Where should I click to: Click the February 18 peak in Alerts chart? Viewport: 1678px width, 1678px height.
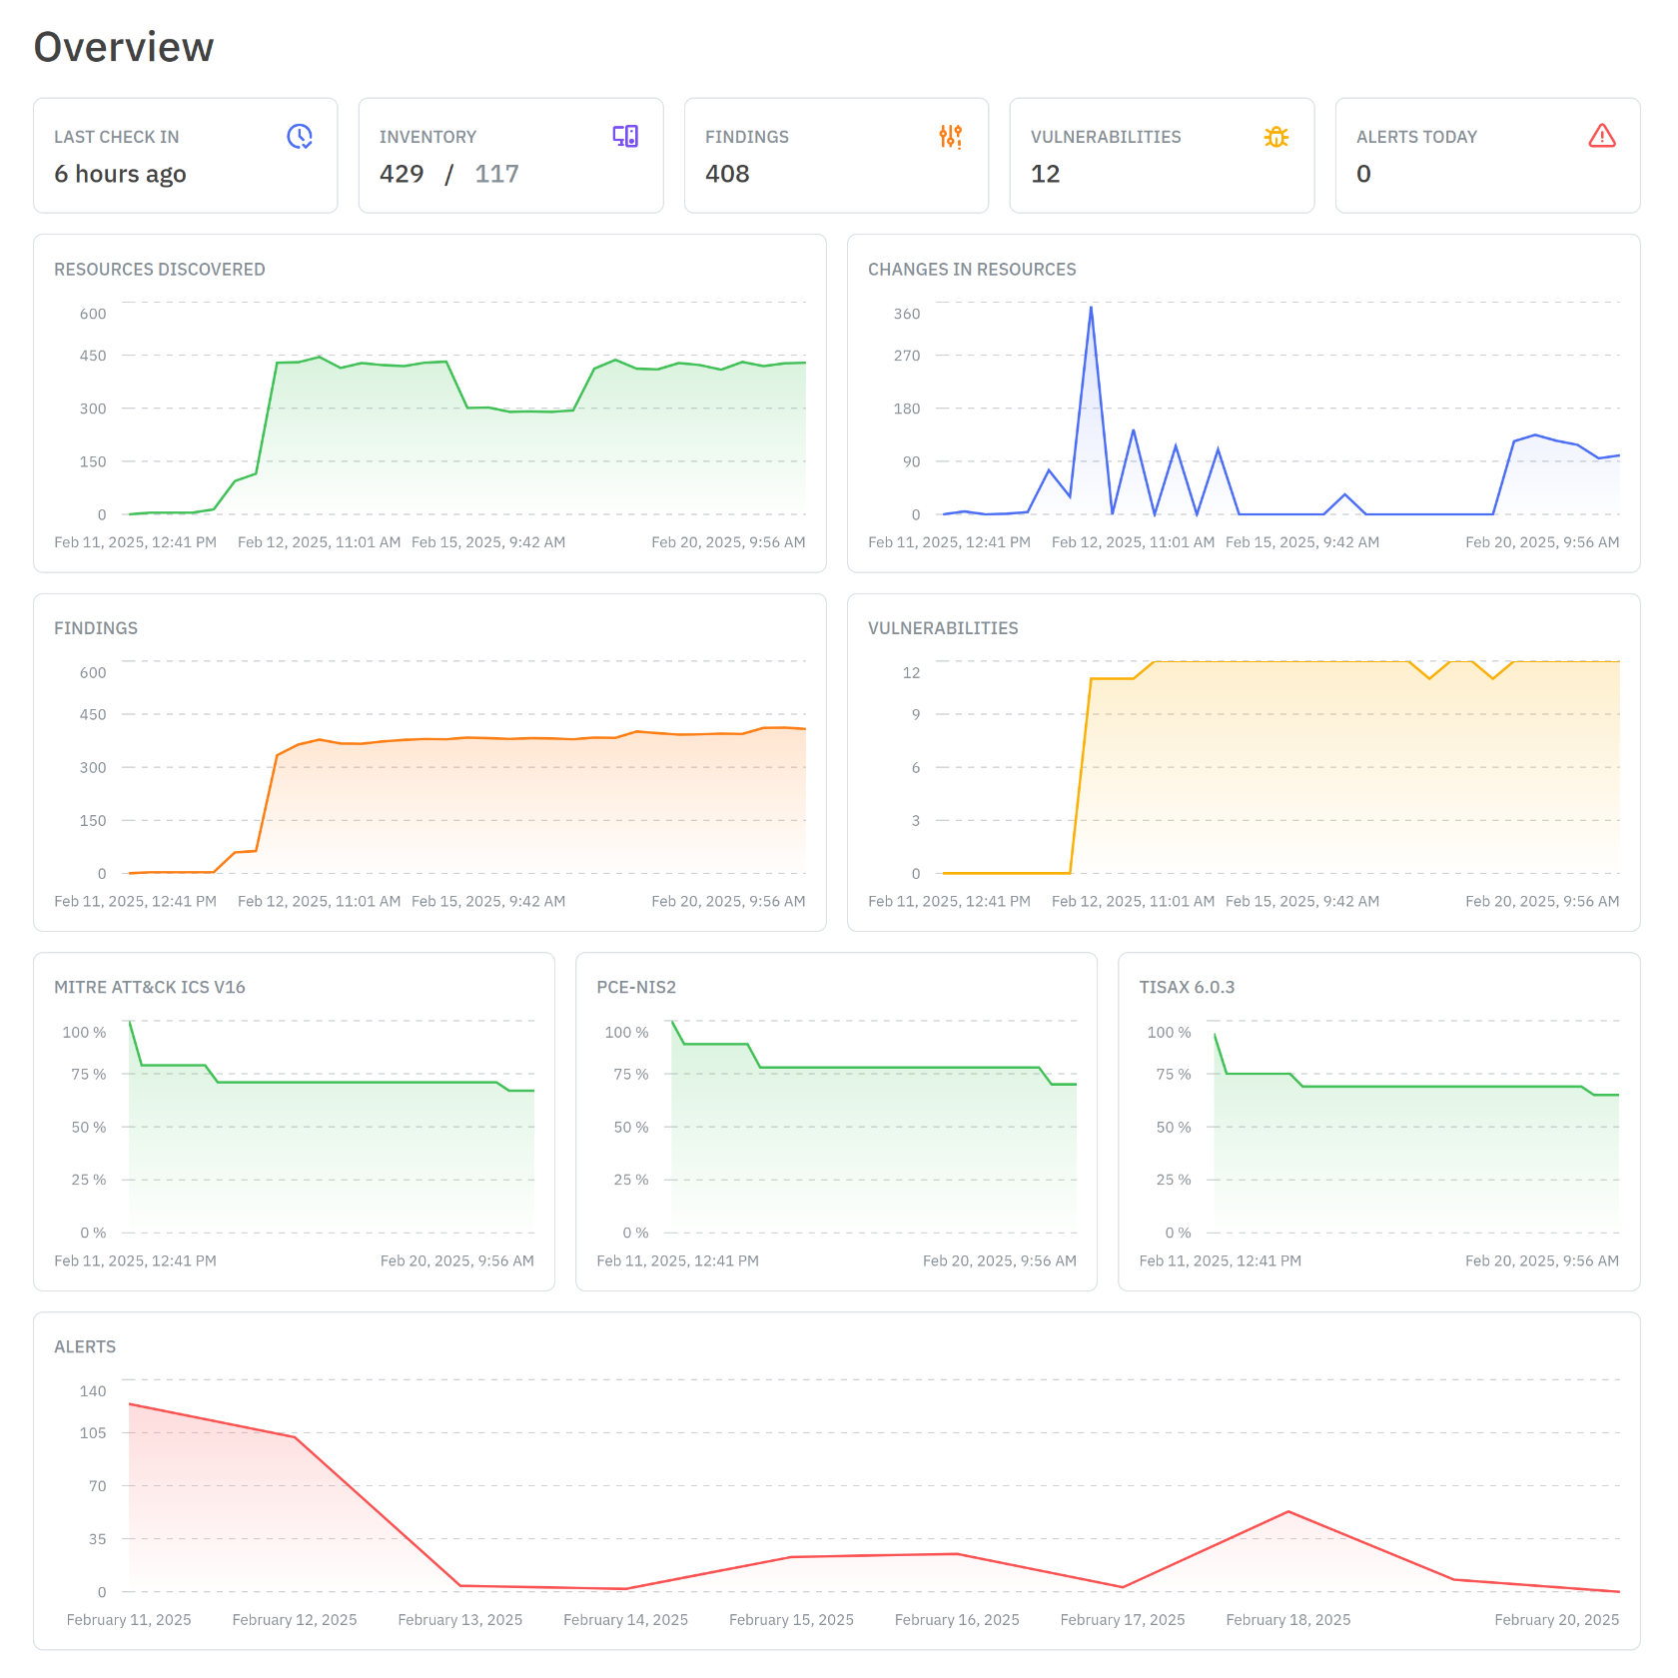1288,1511
